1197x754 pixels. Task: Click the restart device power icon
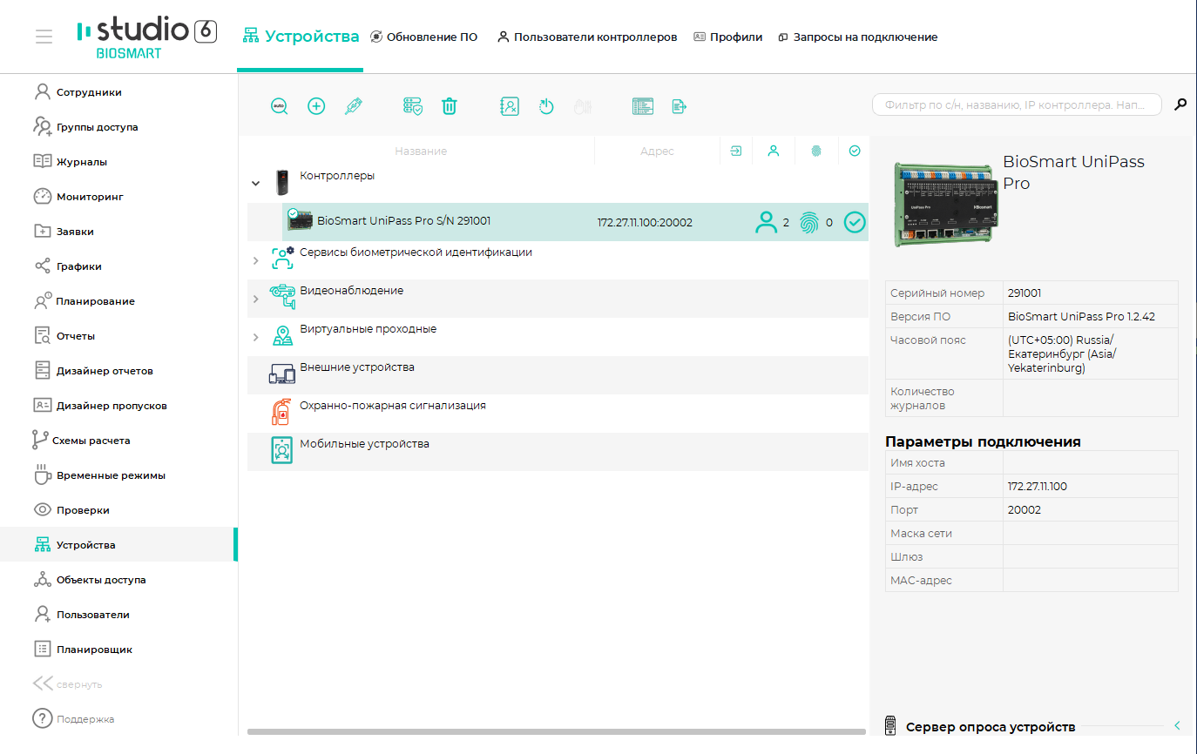point(546,106)
